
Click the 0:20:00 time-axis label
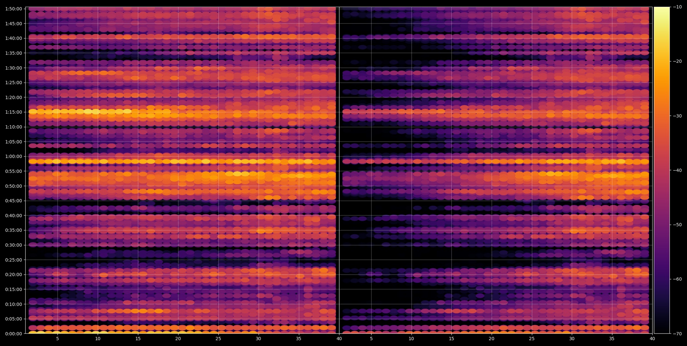14,275
